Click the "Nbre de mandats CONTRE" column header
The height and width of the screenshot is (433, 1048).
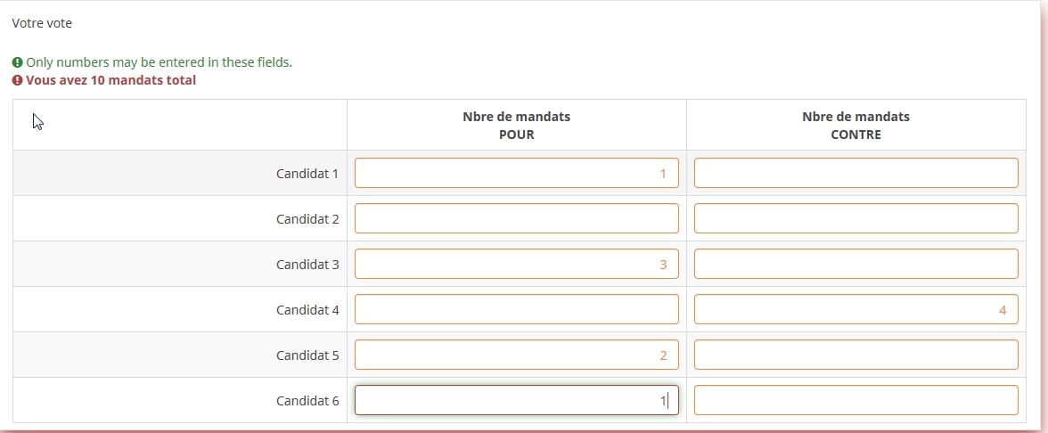click(x=856, y=126)
